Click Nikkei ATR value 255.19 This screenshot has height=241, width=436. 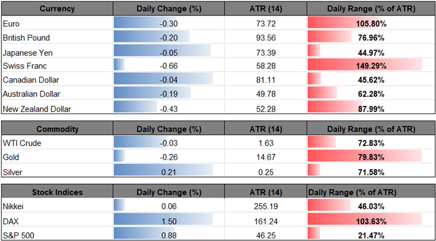tap(267, 207)
